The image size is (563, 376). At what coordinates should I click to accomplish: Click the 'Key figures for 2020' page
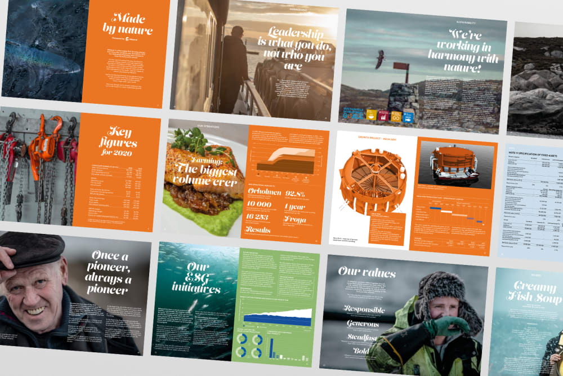pyautogui.click(x=117, y=172)
